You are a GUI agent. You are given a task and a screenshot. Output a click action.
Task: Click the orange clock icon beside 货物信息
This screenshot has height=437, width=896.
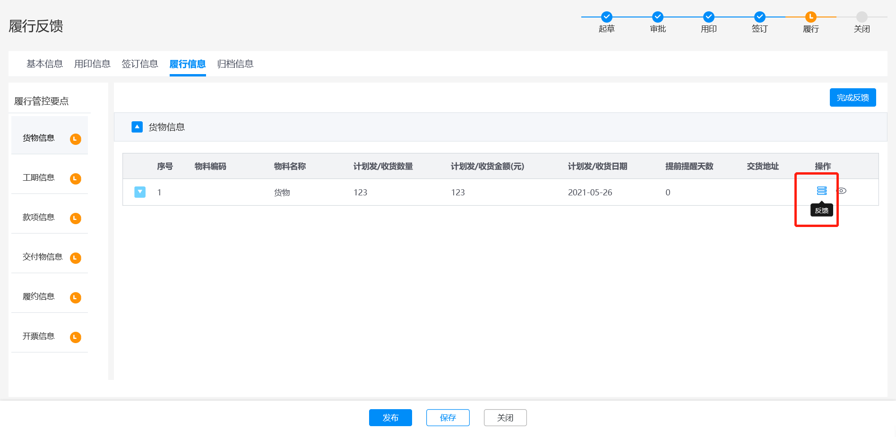click(76, 139)
